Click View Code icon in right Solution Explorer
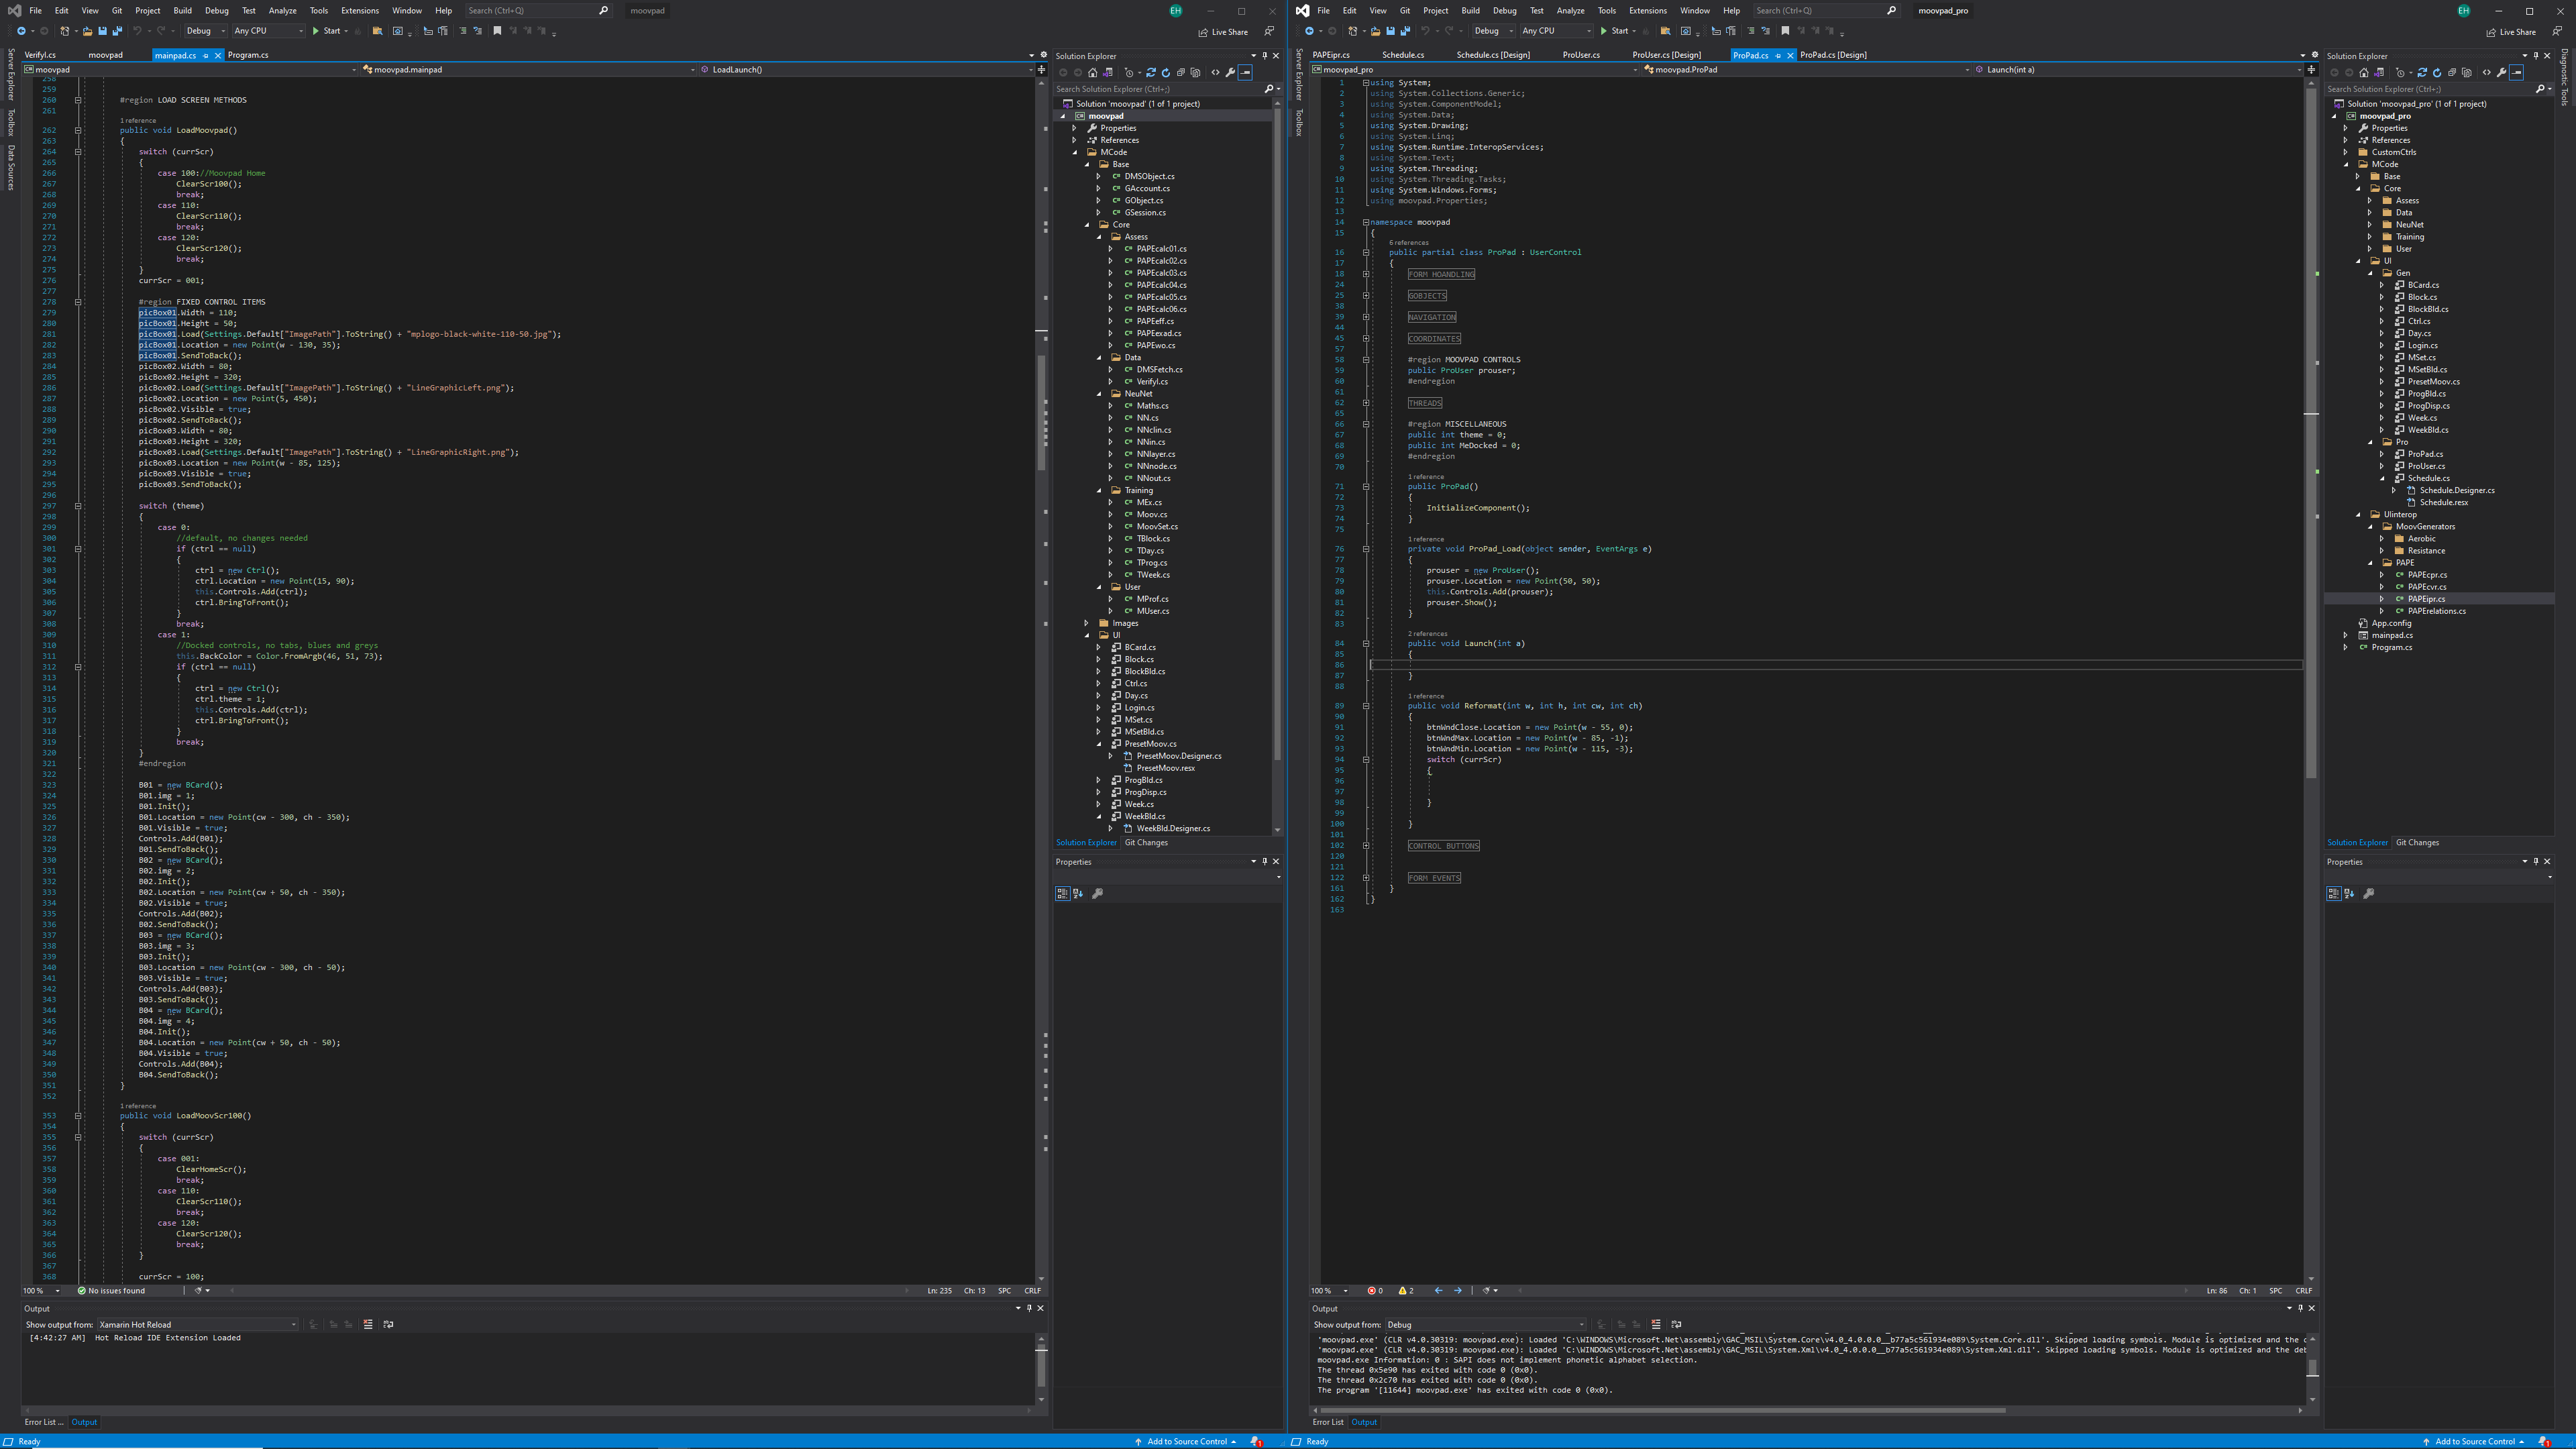 coord(2487,73)
